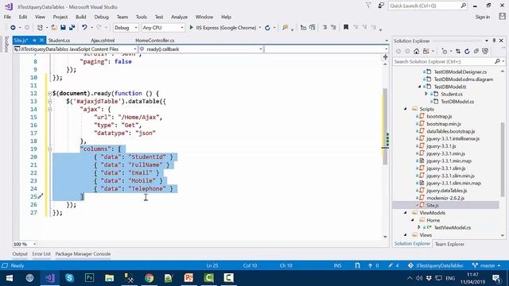Select TestViewModel.cs in Solution Explorer

pyautogui.click(x=453, y=228)
